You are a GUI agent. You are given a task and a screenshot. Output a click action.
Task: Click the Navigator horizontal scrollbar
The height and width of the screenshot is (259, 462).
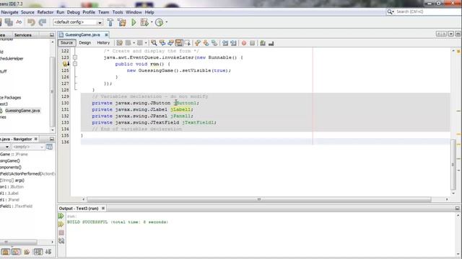coord(19,242)
